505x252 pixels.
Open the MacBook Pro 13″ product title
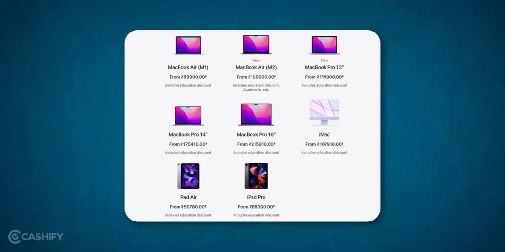point(325,67)
